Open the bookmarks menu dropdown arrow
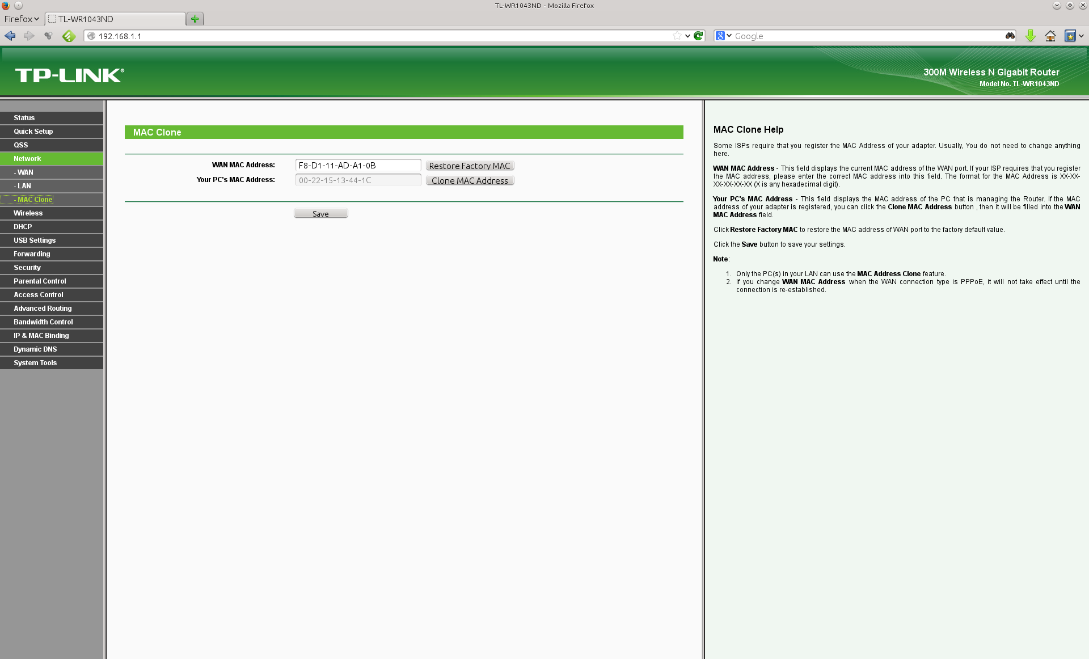Image resolution: width=1089 pixels, height=659 pixels. [x=1081, y=36]
